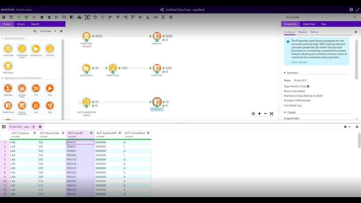
Task: Open the Data Flow tab
Action: 309,24
